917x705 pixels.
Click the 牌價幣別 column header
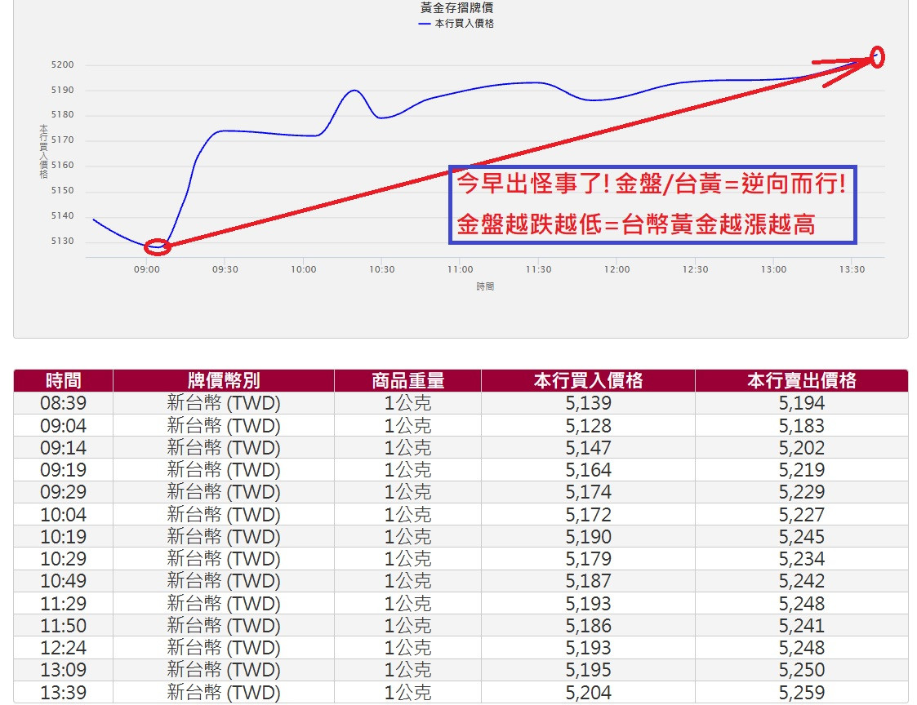224,380
